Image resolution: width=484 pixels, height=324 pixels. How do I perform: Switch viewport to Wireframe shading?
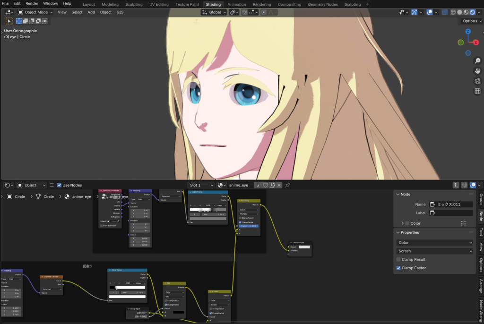pos(453,12)
